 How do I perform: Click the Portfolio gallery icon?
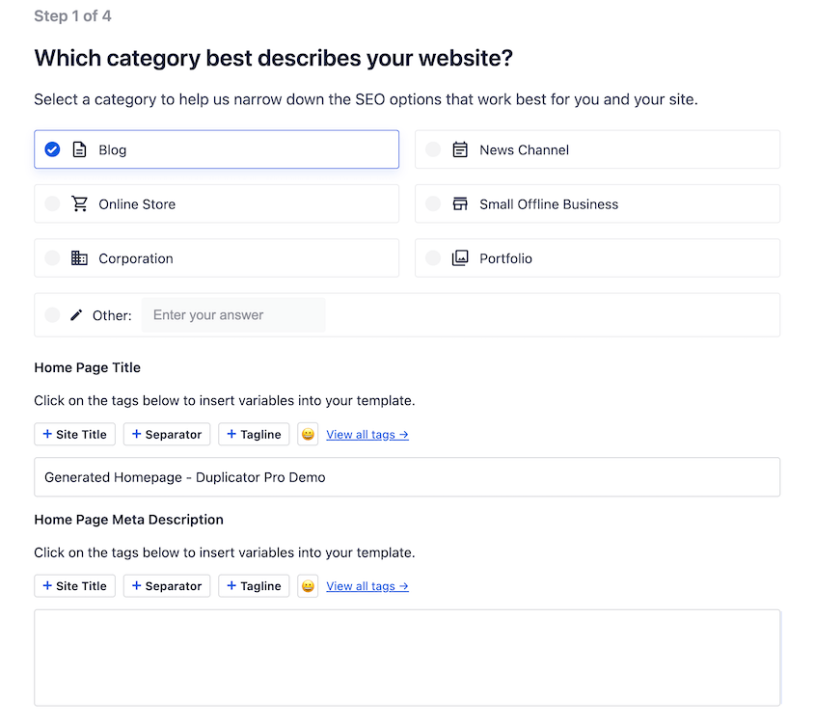(x=460, y=258)
